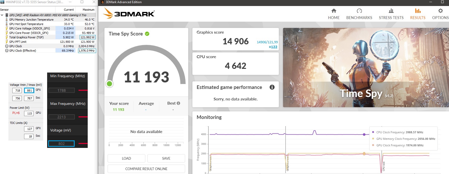Click the 46.0 °C maximum temperature value
The image size is (449, 174).
point(90,20)
